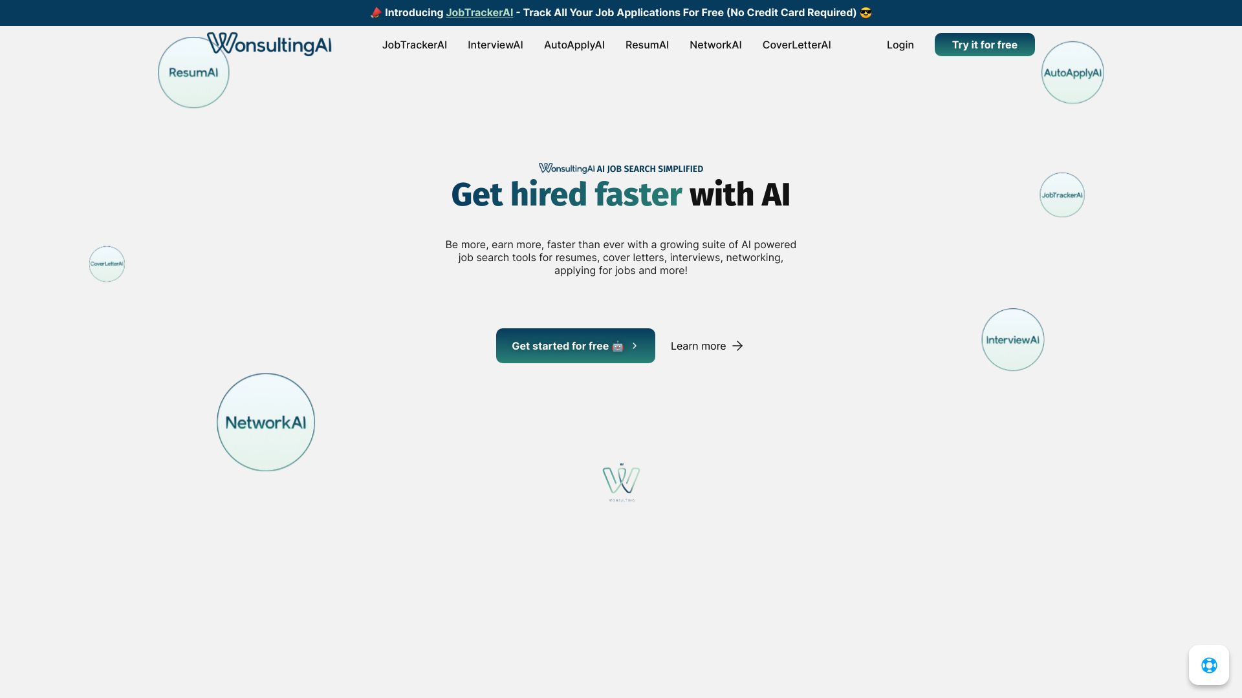This screenshot has width=1242, height=698.
Task: Select the InterviewAI navigation menu item
Action: 495,45
